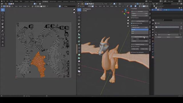Click the zoom magnifier icon in 3D viewport

[128, 17]
